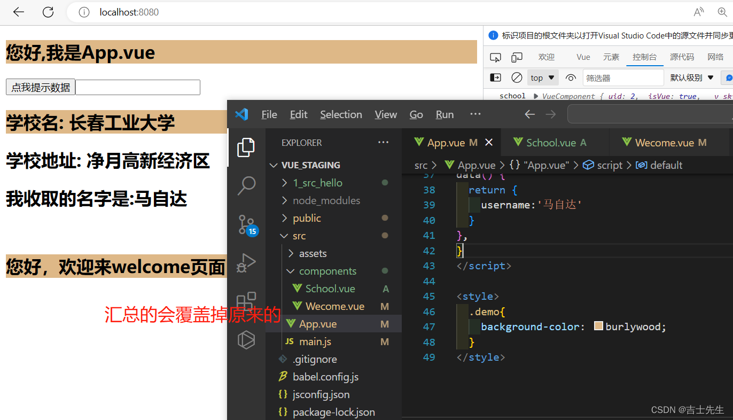Switch to the 网络 DevTools tab

click(x=715, y=57)
